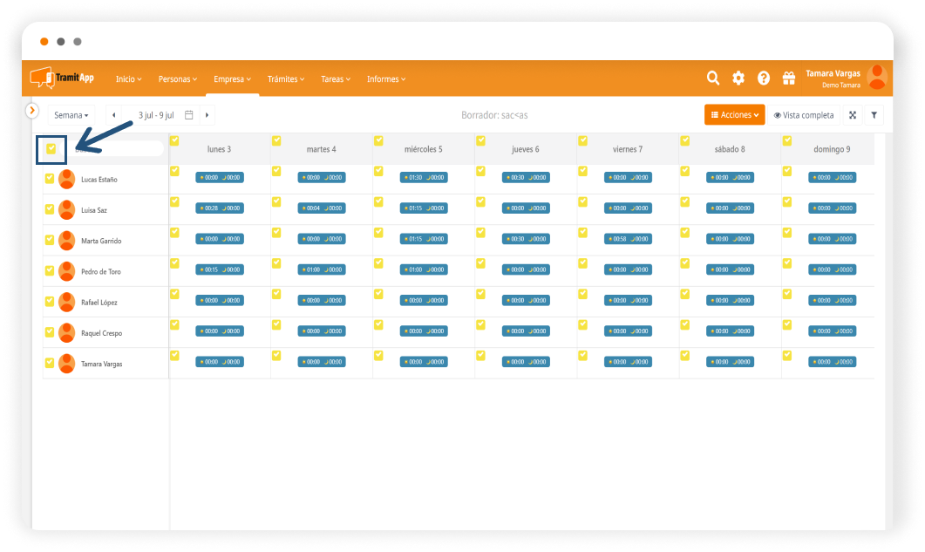The width and height of the screenshot is (925, 552).
Task: Uncheck Lucas Estaño's checkbox
Action: coord(50,179)
